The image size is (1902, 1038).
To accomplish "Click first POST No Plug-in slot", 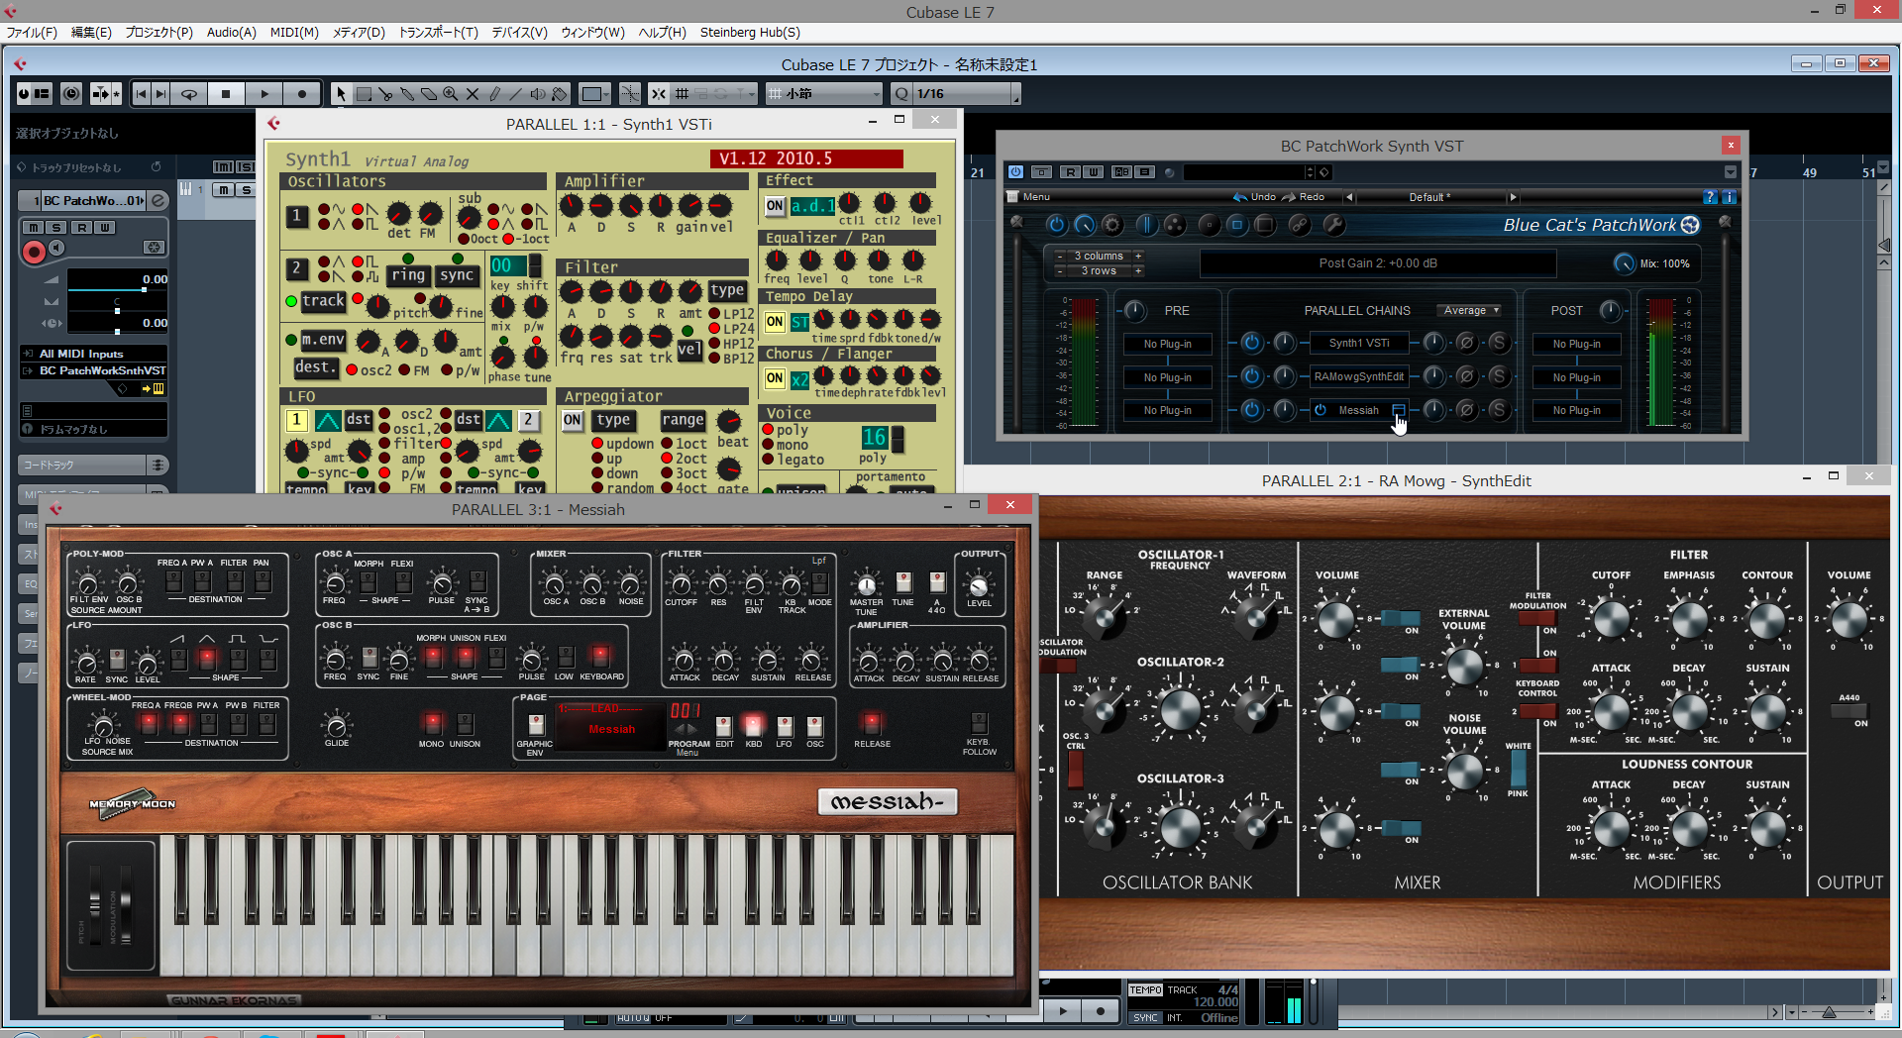I will pos(1577,344).
